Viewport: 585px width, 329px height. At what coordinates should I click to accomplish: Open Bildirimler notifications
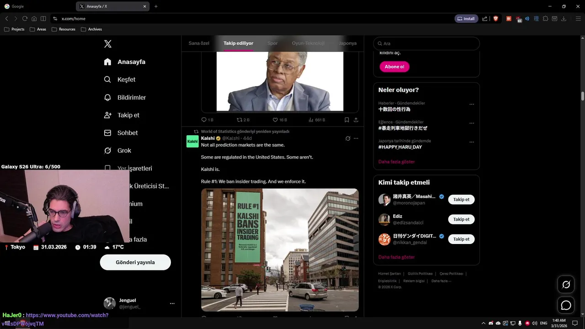tap(125, 97)
